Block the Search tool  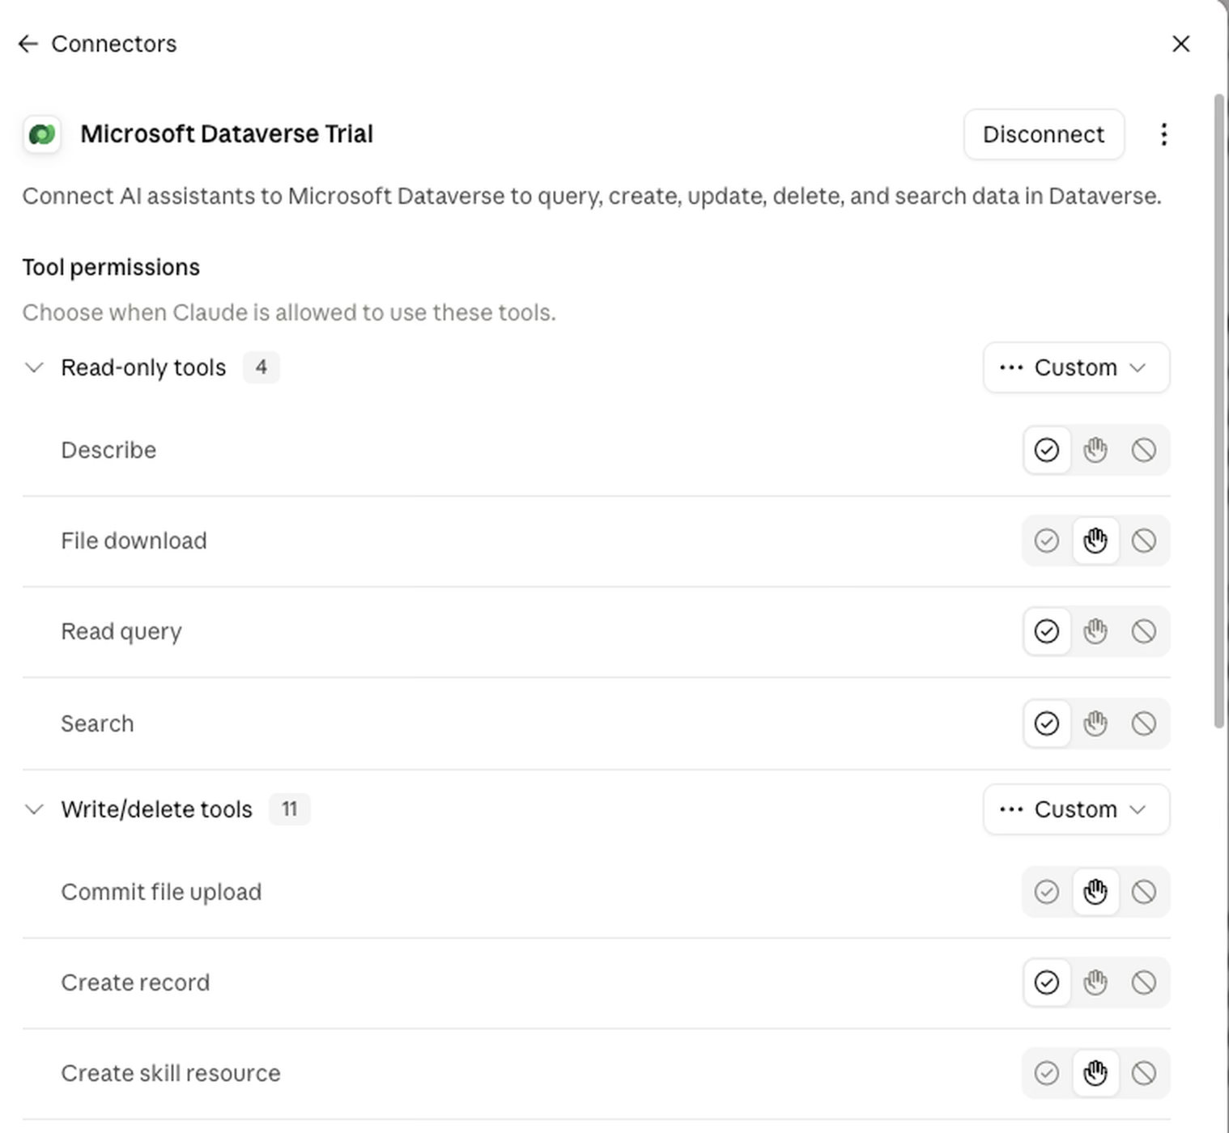click(1144, 724)
